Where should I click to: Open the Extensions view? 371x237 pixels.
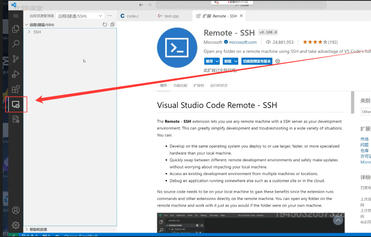coord(16,89)
